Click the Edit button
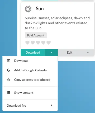Screen dimensions: 95x113 point(70,53)
